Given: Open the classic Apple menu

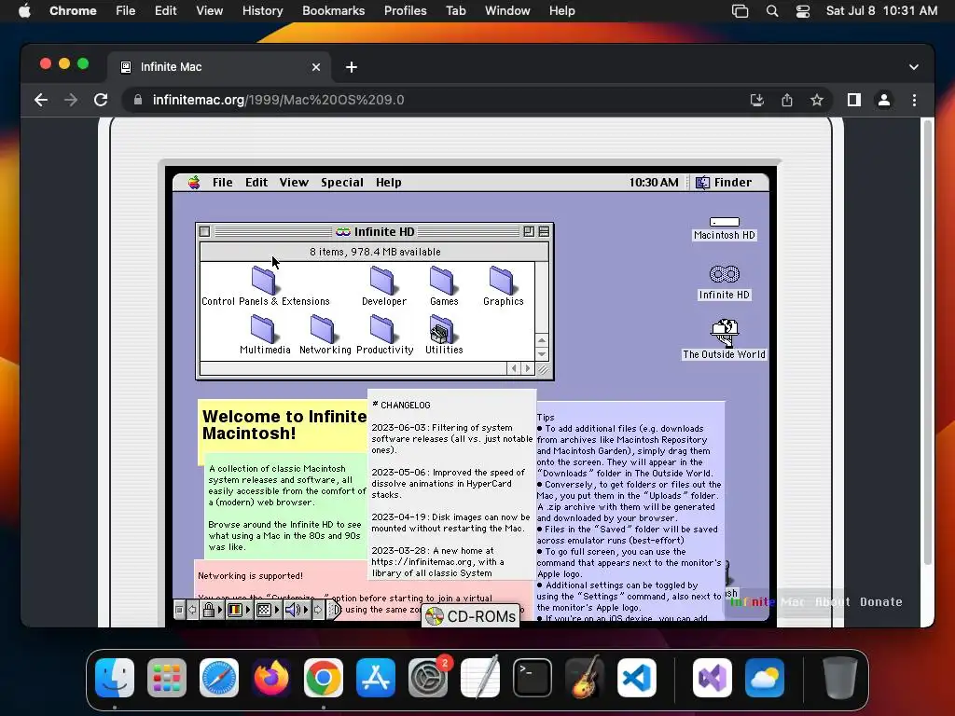Looking at the screenshot, I should (194, 183).
